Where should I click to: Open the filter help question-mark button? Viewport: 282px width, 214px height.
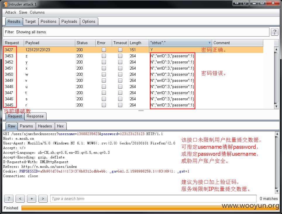point(274,32)
